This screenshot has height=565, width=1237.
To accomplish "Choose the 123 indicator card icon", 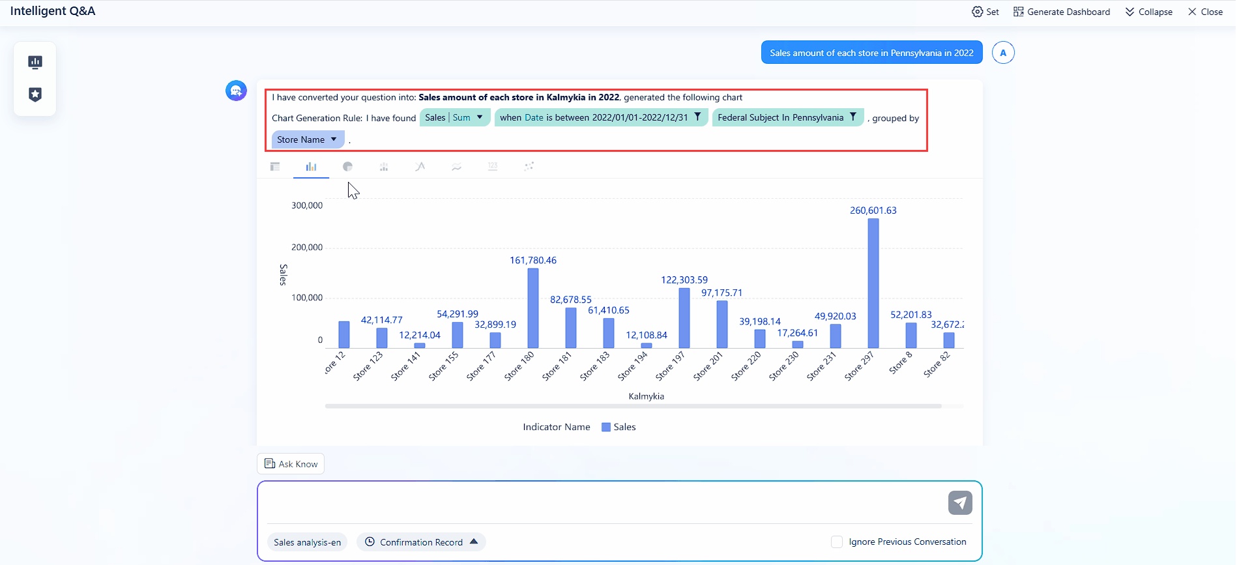I will click(493, 167).
